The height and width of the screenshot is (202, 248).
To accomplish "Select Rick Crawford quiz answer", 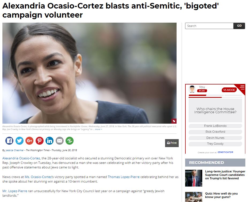I will click(215, 132).
